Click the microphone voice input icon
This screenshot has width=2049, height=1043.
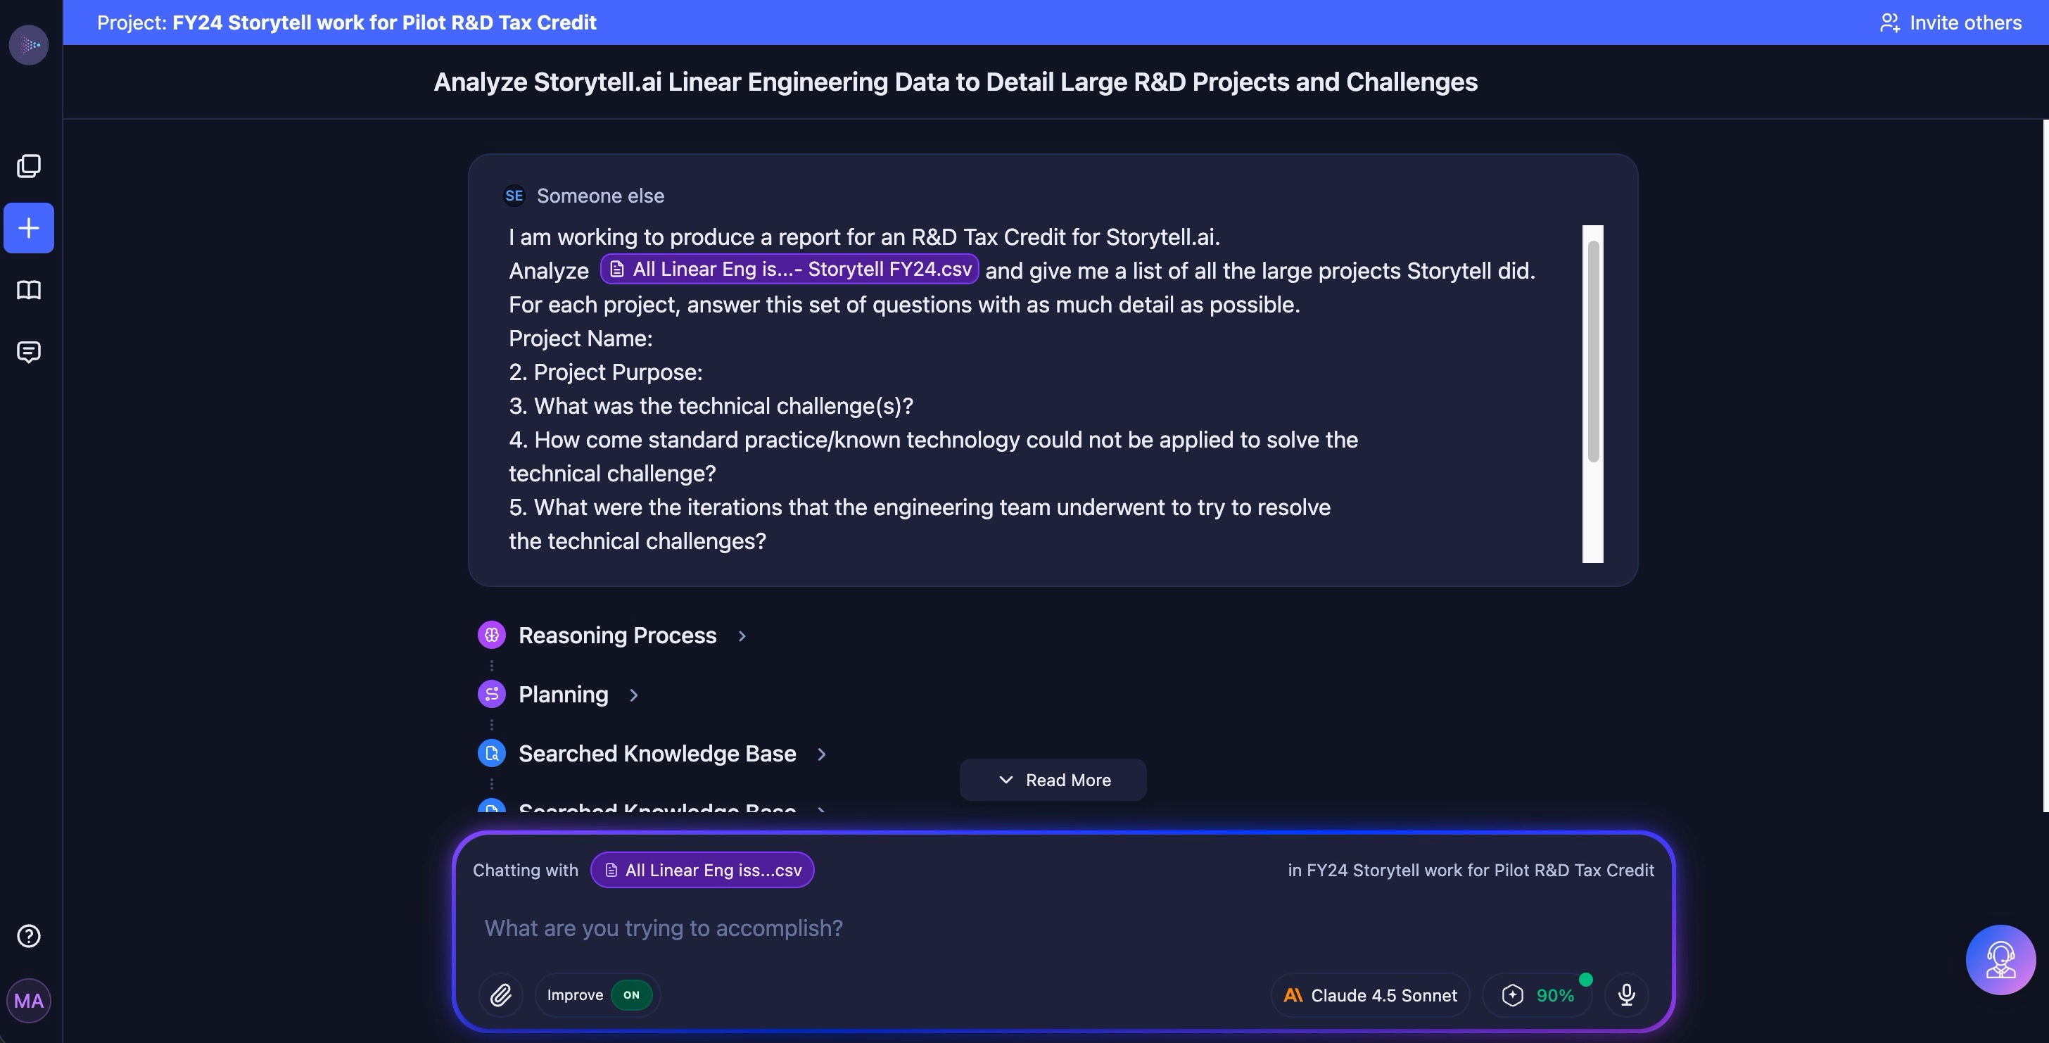[x=1627, y=995]
